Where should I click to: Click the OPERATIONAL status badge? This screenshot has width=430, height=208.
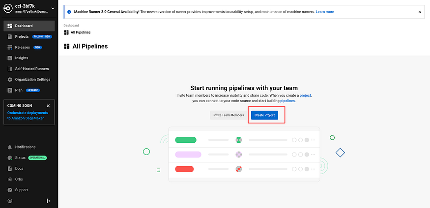(37, 157)
